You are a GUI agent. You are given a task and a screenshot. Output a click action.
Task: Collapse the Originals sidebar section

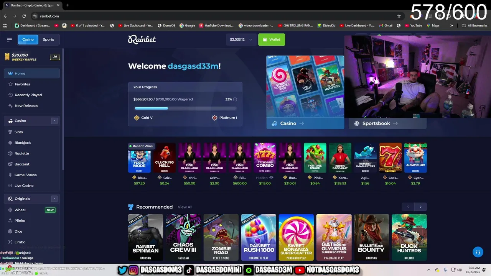[54, 199]
